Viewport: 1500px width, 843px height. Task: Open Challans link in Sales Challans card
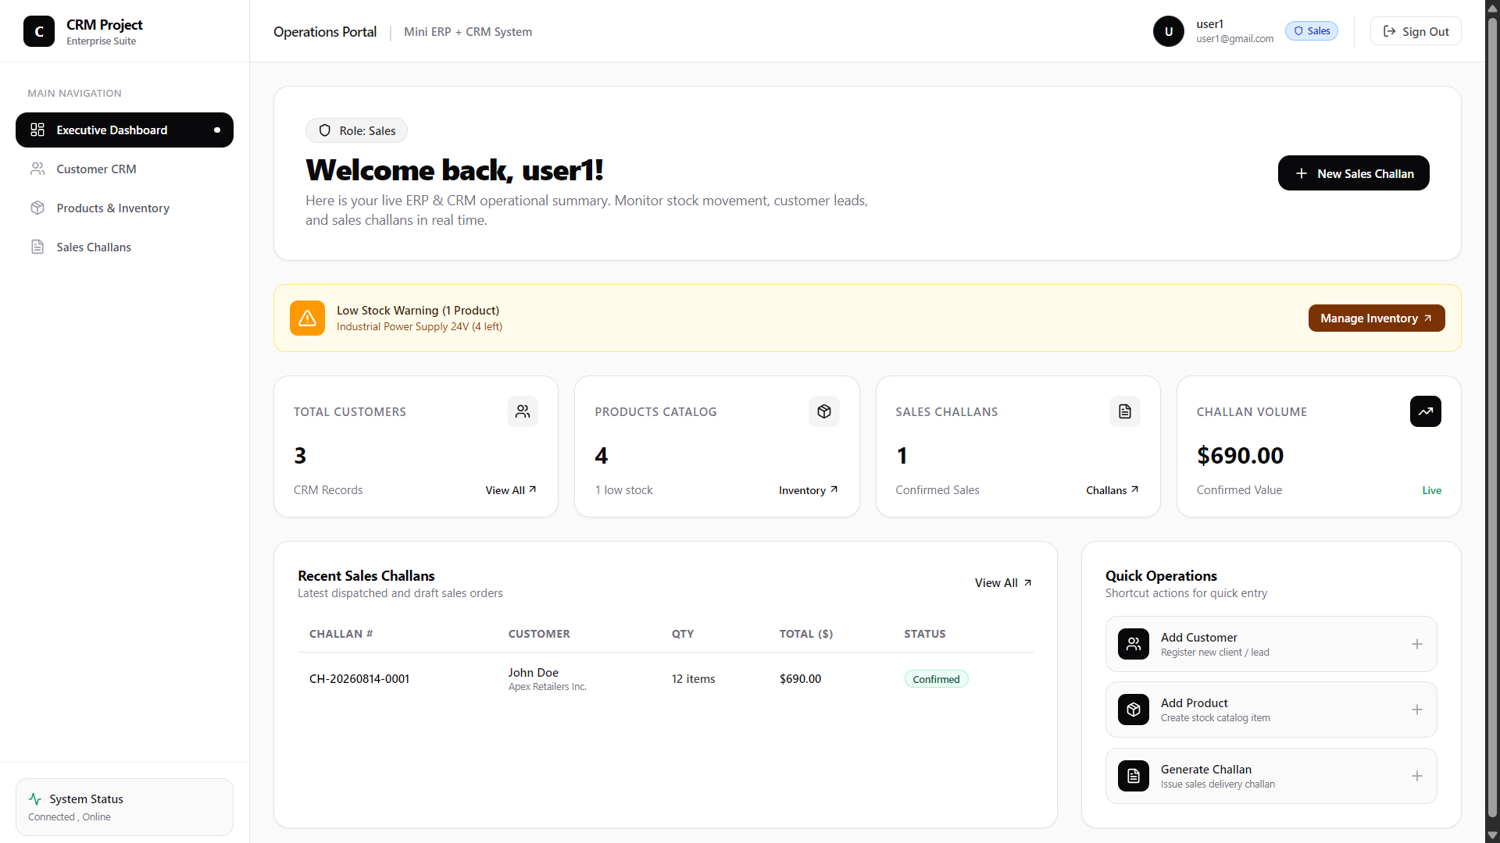click(1112, 490)
